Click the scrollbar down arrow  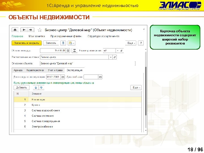pyautogui.click(x=146, y=130)
